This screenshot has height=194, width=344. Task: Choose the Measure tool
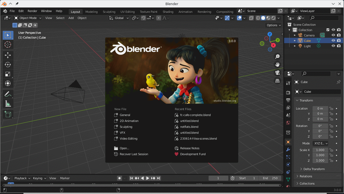click(x=8, y=104)
